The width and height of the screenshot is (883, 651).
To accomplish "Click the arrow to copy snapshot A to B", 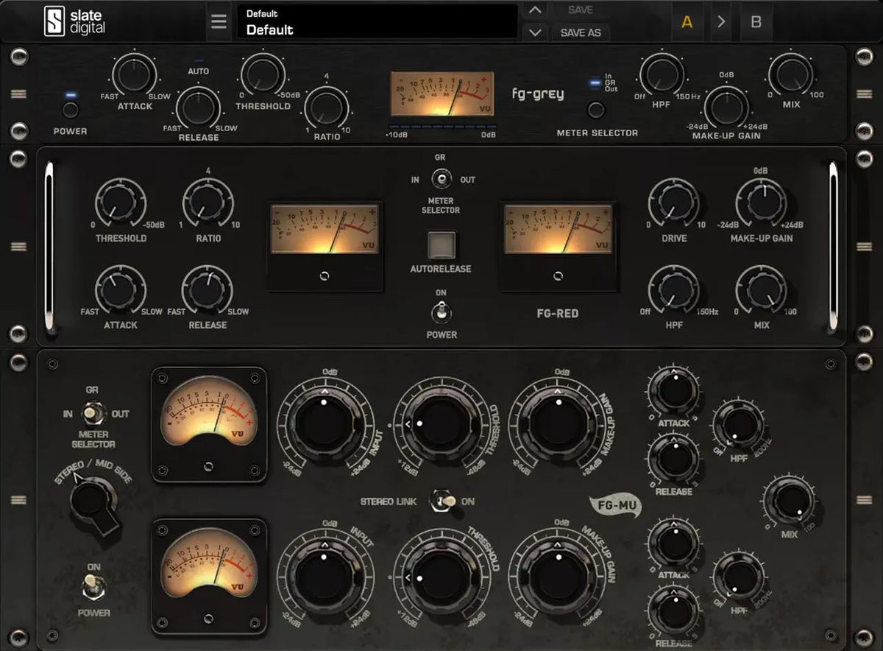I will click(x=721, y=21).
